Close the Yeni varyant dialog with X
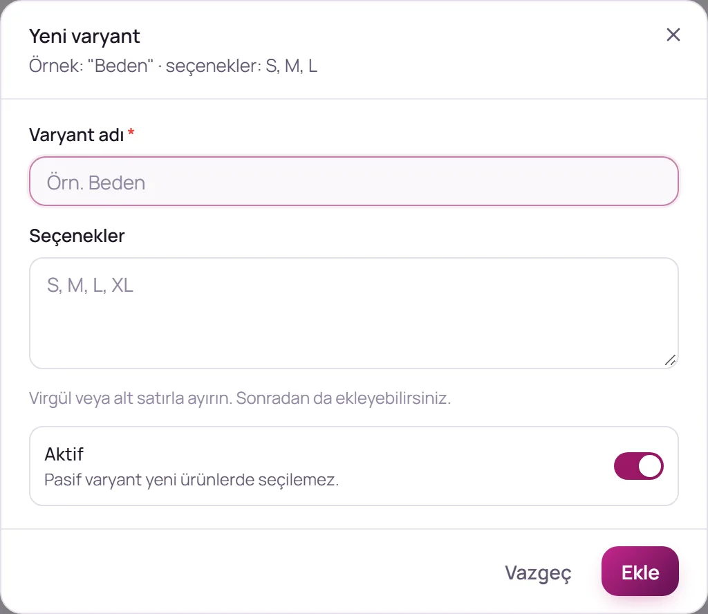 pos(673,35)
